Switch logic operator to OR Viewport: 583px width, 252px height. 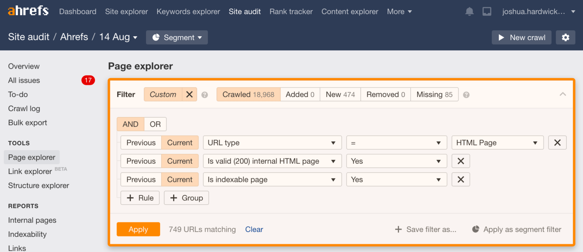pos(155,124)
